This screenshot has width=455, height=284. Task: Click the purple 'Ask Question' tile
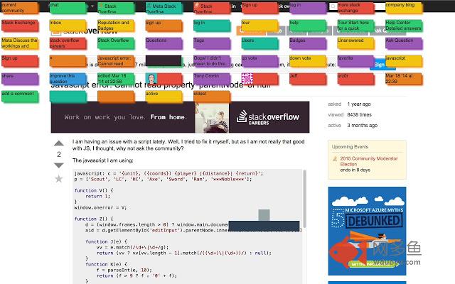[x=404, y=43]
